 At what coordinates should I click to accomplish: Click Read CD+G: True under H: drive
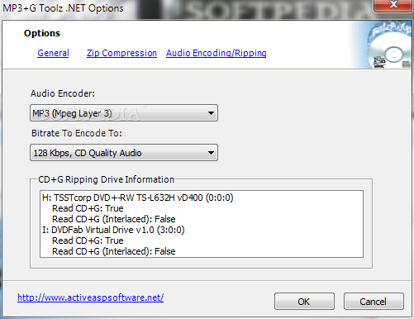tap(88, 208)
